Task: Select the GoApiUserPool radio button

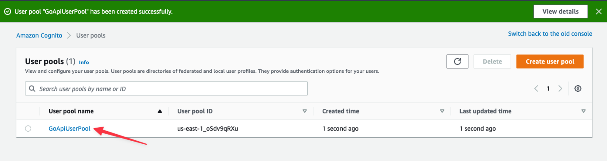Action: click(28, 129)
